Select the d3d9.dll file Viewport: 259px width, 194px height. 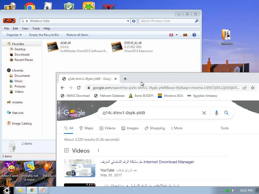(x=77, y=47)
